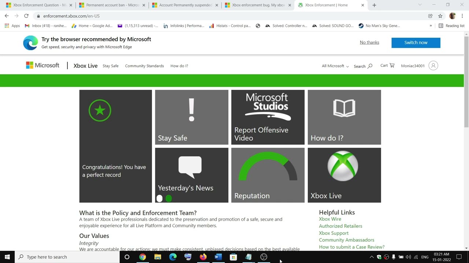Open Community Ambassadors link
Screen dimensions: 469x263
346,240
